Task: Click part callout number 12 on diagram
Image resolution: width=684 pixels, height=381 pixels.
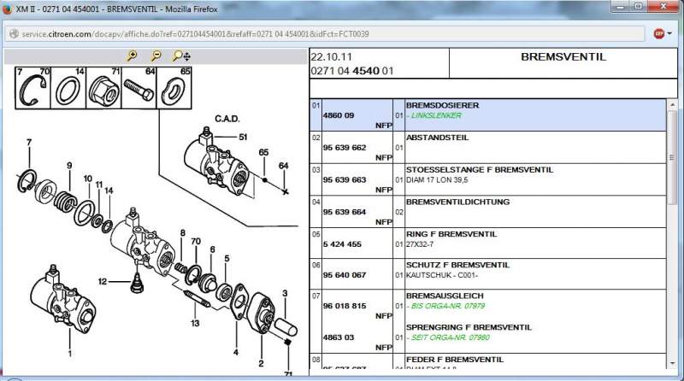Action: (102, 282)
